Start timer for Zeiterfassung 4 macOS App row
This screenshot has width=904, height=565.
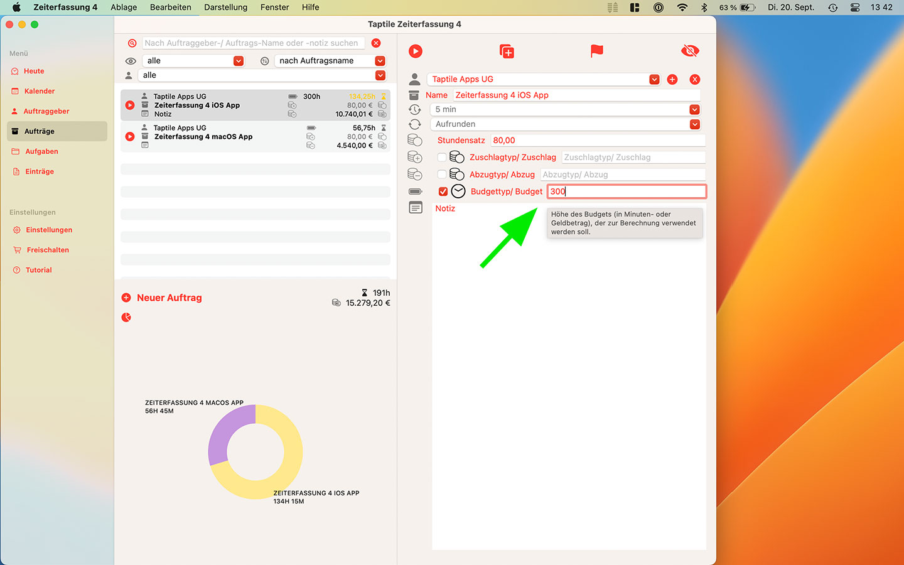point(130,137)
